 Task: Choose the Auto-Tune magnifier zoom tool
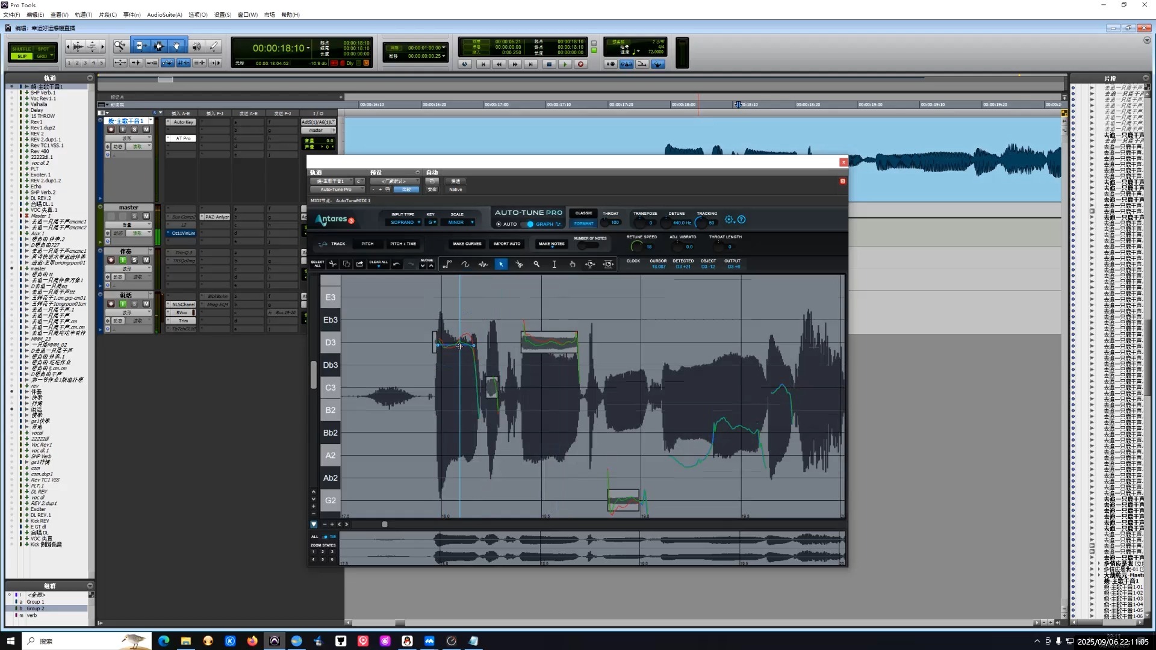click(x=536, y=264)
